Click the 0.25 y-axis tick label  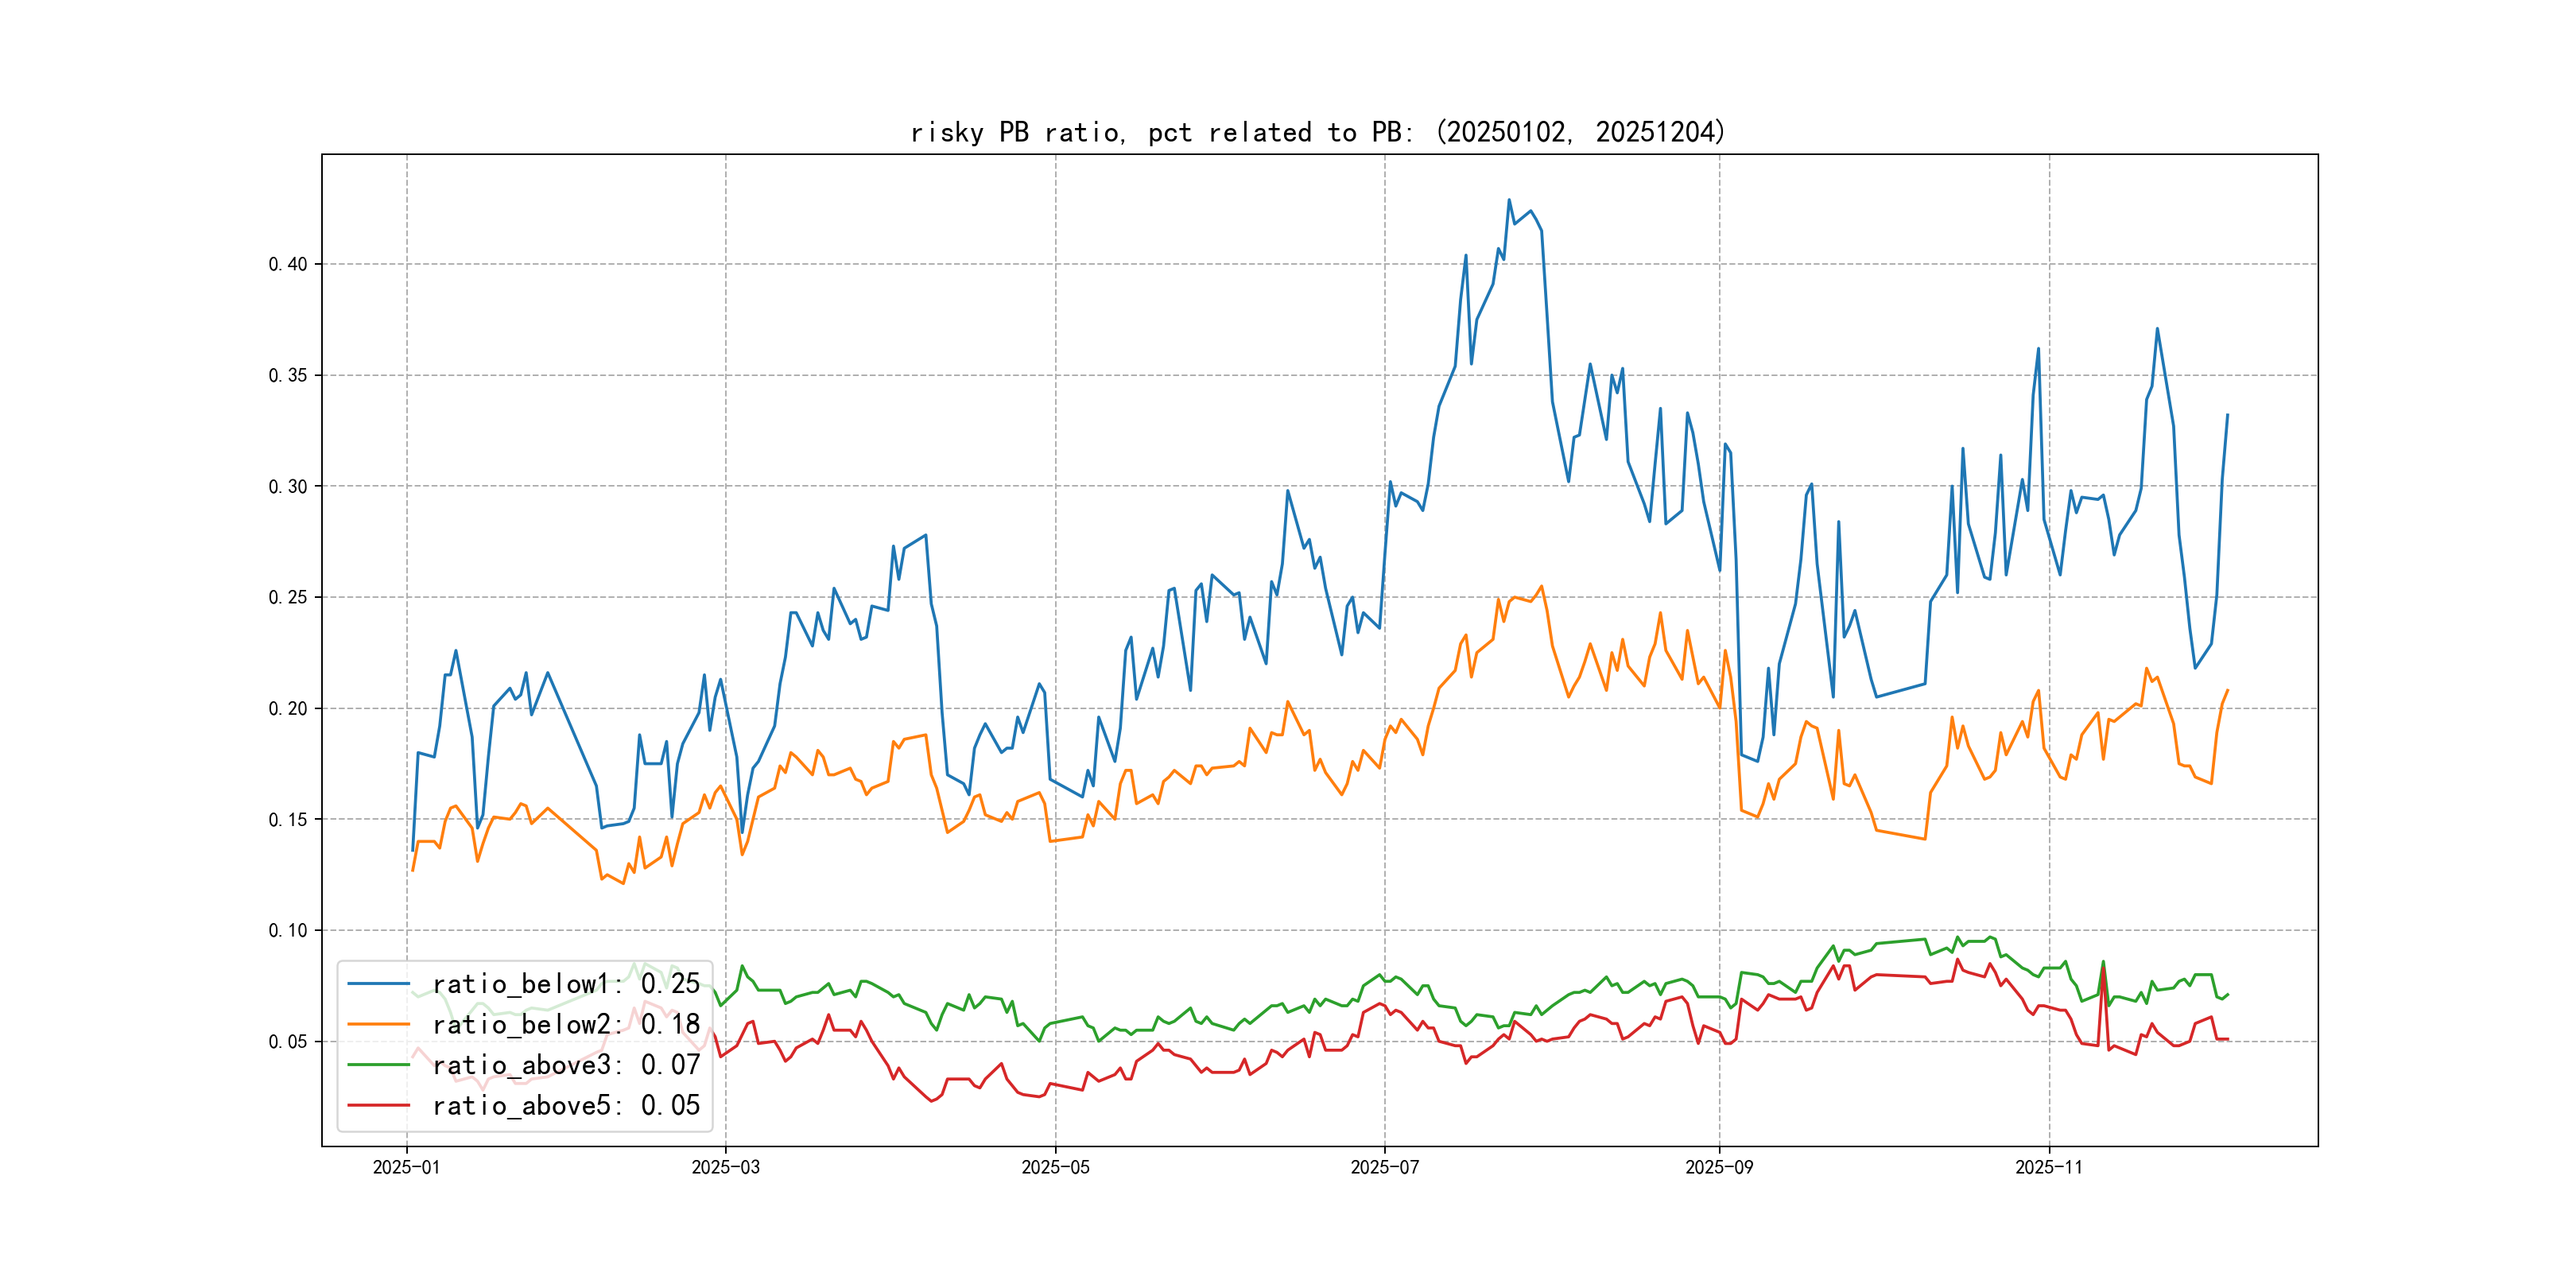[x=288, y=597]
